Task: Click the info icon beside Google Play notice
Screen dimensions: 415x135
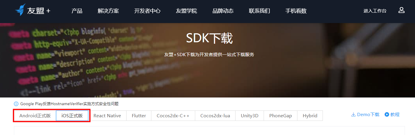Action: pos(16,104)
